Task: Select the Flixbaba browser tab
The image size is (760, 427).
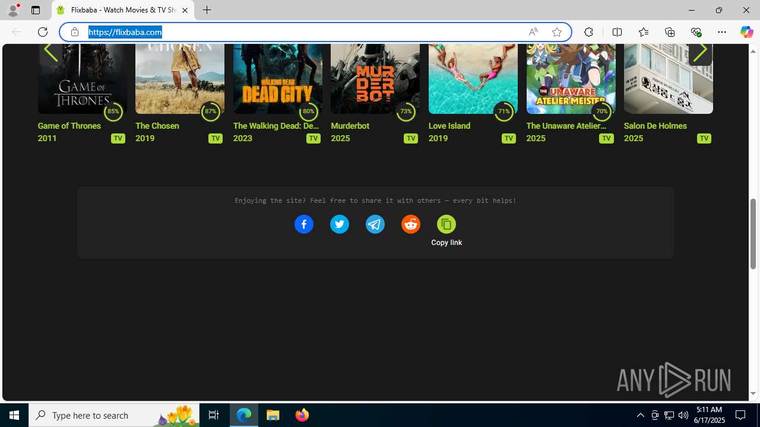Action: [123, 10]
